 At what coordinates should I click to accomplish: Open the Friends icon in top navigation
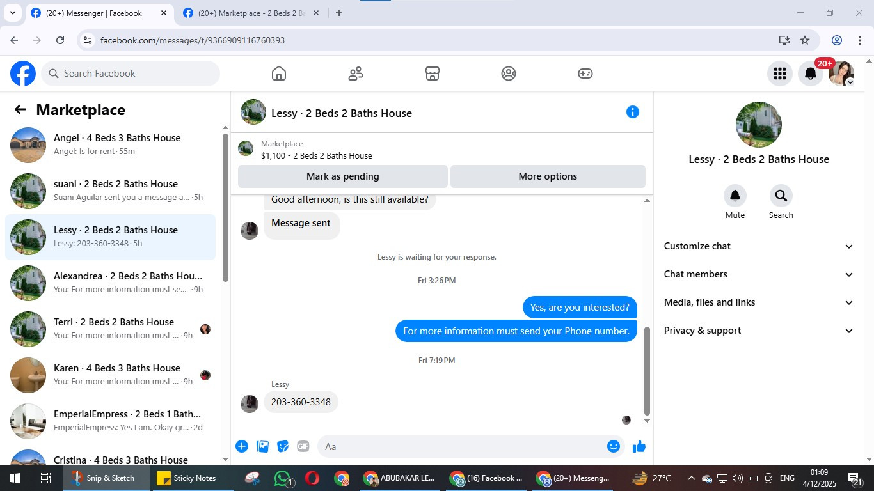(x=356, y=74)
